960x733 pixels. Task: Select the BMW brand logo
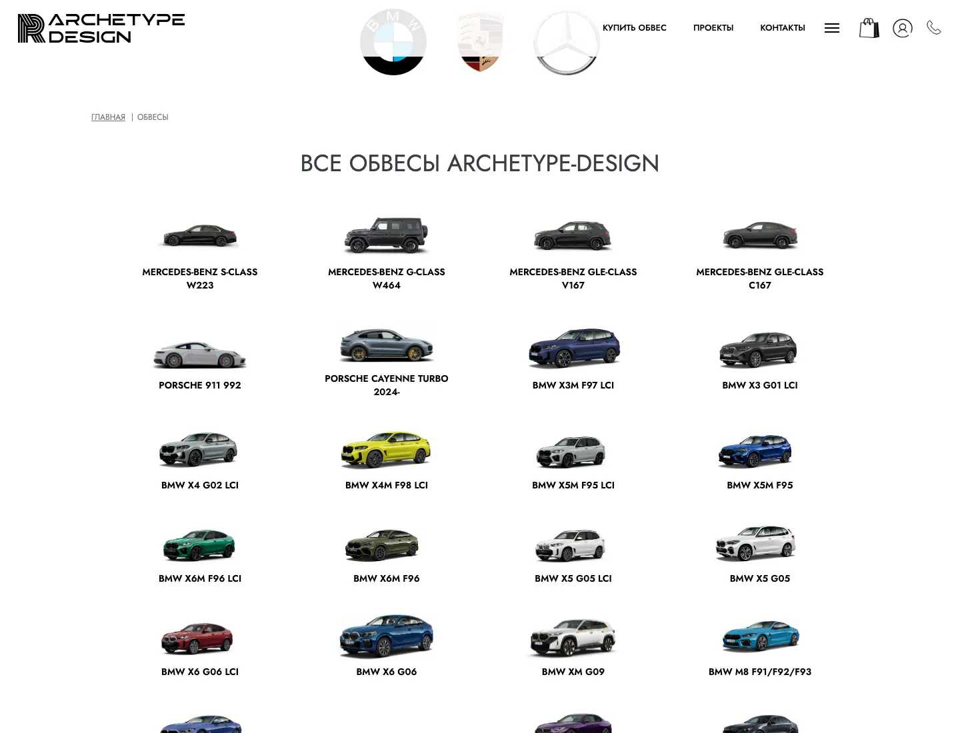click(x=393, y=42)
